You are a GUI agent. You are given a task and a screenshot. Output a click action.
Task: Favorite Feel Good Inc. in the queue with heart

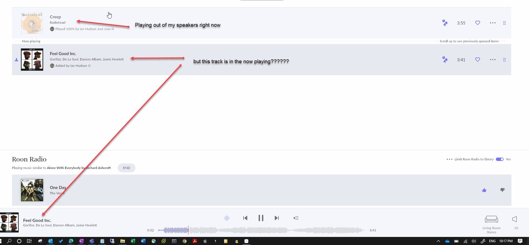point(477,60)
